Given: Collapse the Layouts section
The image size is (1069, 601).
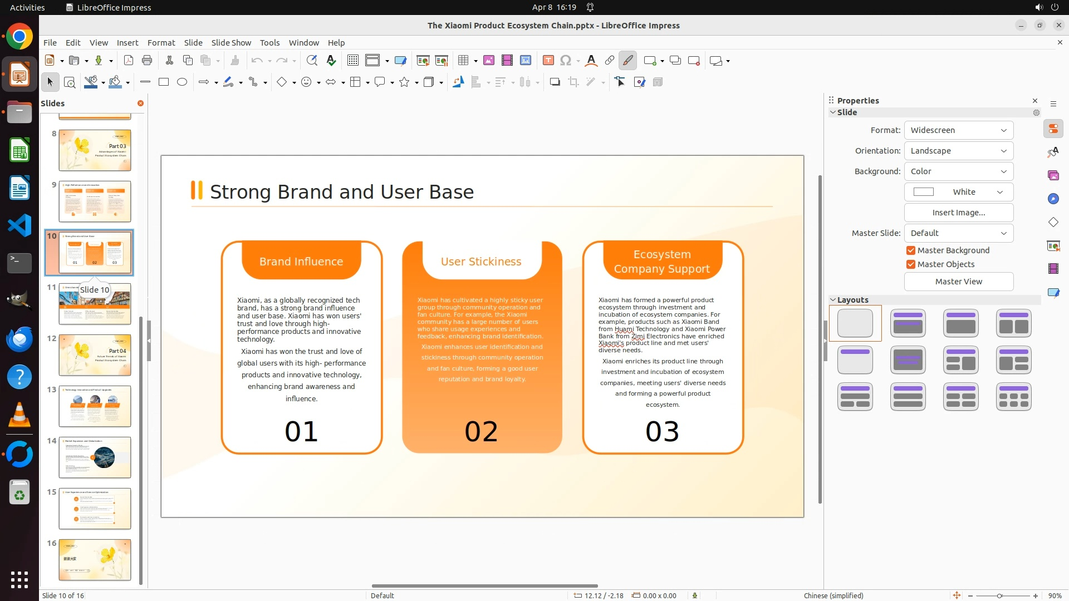Looking at the screenshot, I should pos(833,300).
